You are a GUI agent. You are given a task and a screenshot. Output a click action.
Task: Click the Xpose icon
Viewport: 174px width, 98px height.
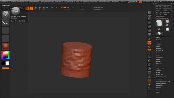pyautogui.click(x=149, y=88)
